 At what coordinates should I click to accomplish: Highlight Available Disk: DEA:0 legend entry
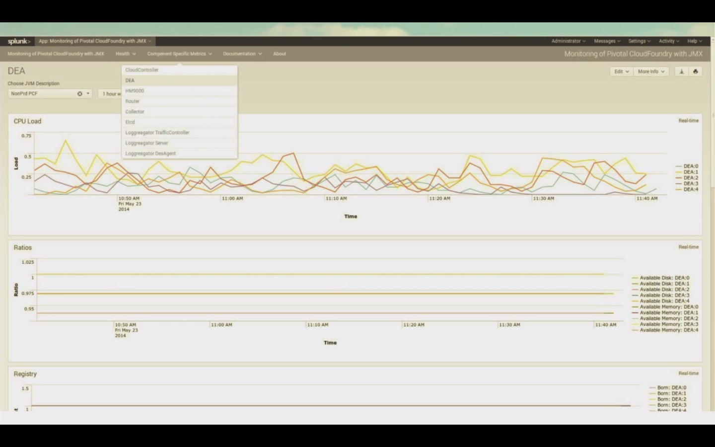click(661, 278)
